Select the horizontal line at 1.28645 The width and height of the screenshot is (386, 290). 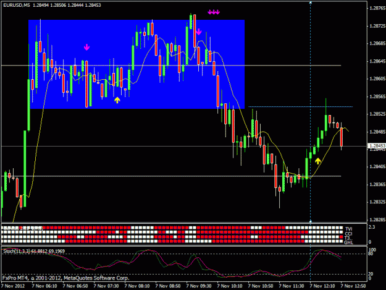pyautogui.click(x=171, y=66)
